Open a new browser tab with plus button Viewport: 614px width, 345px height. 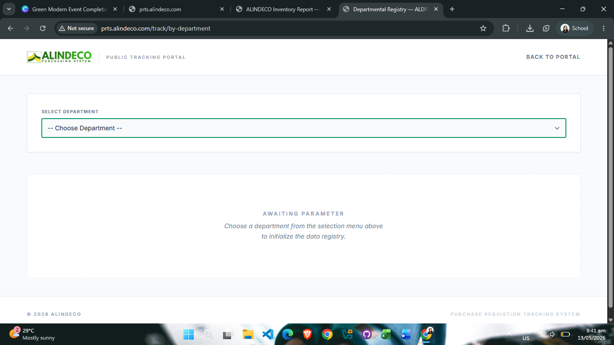click(452, 9)
